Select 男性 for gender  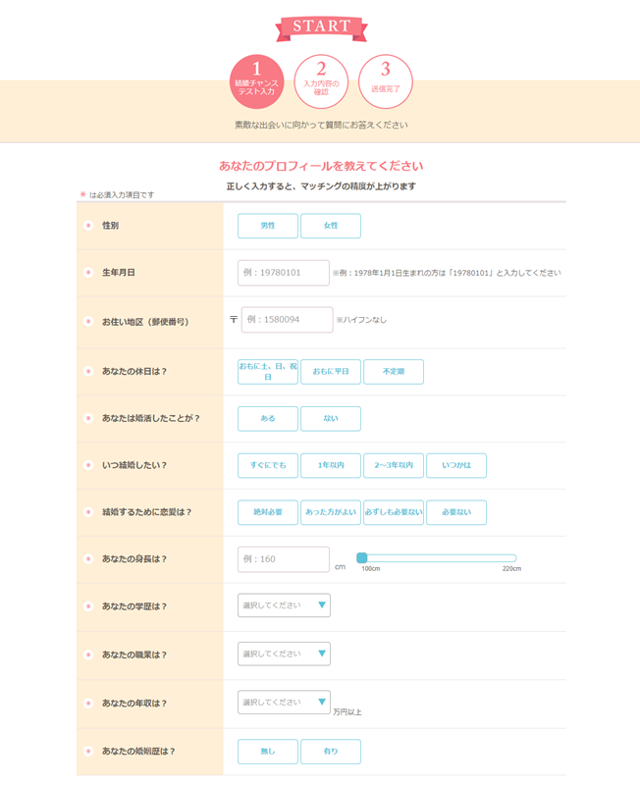click(x=268, y=226)
